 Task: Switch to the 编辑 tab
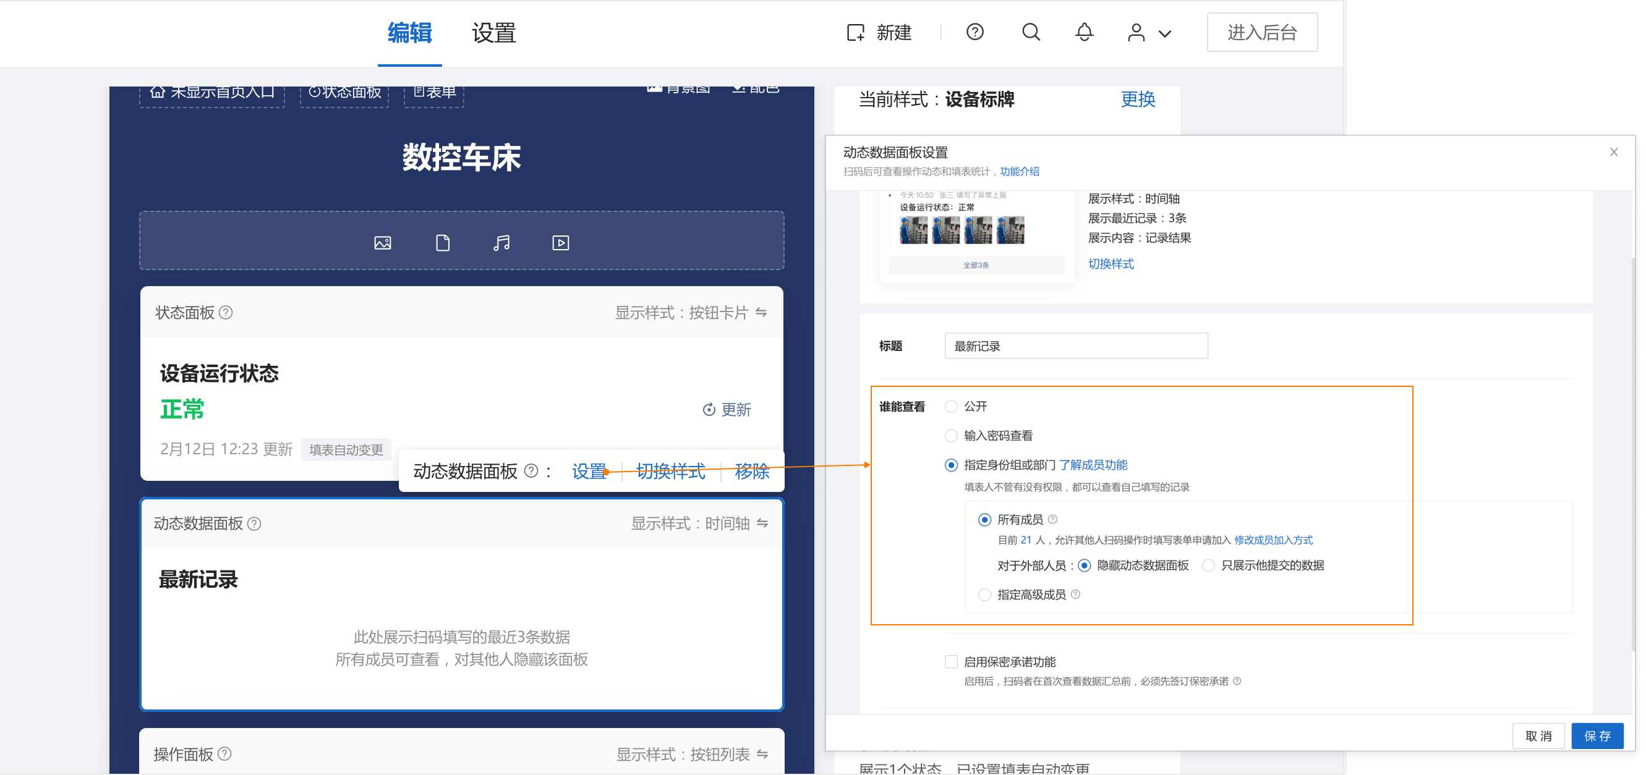pos(409,33)
